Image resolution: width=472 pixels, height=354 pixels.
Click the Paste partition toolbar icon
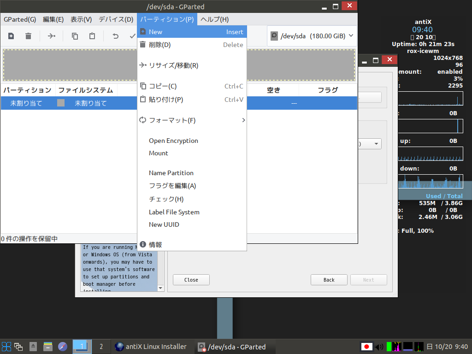point(92,36)
